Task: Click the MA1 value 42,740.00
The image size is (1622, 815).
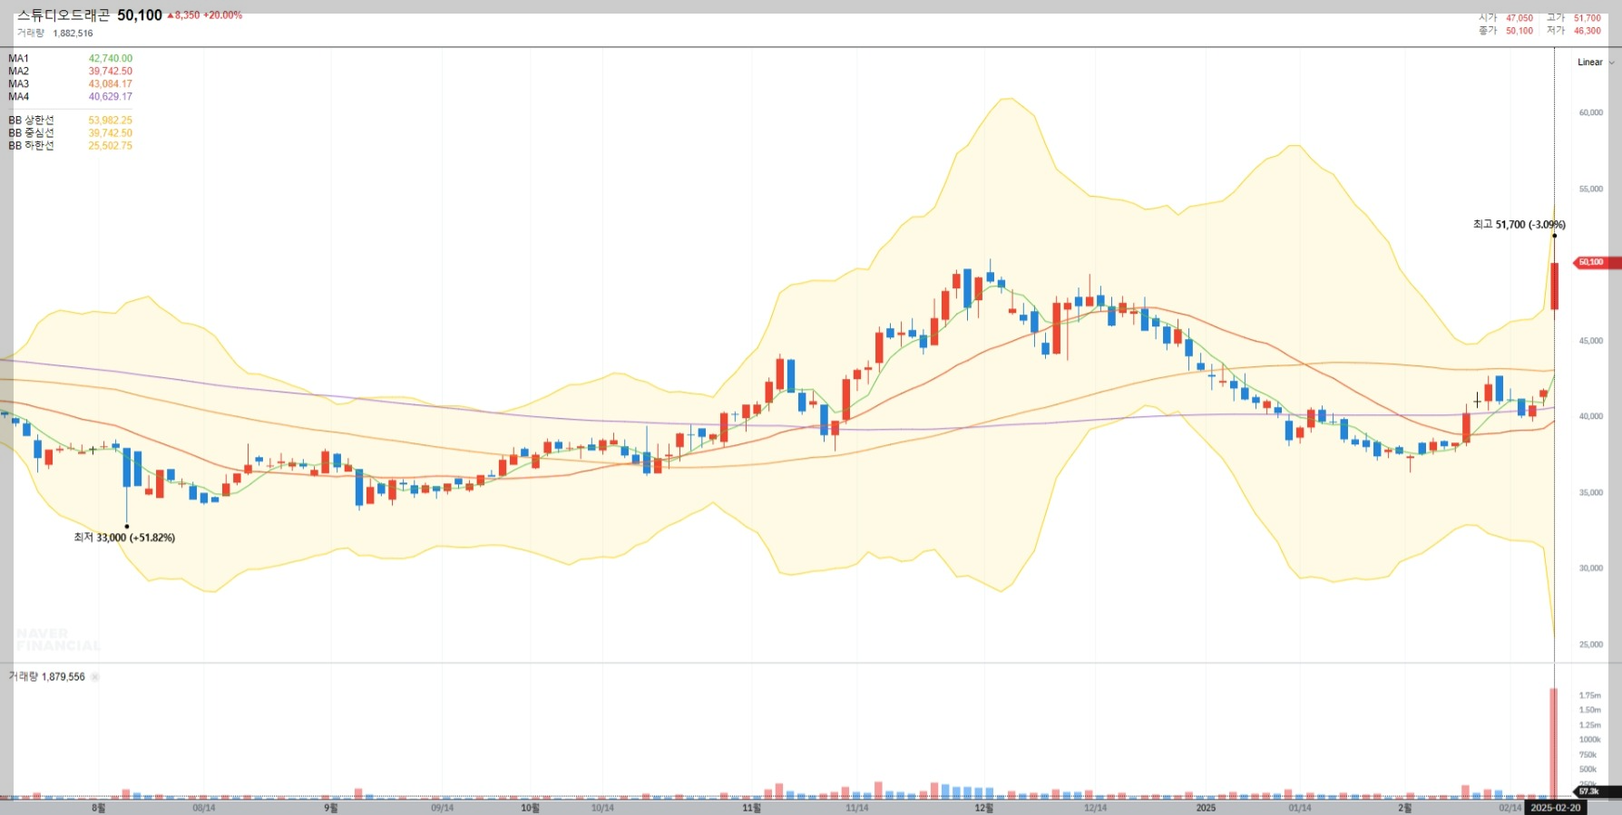Action: (110, 59)
